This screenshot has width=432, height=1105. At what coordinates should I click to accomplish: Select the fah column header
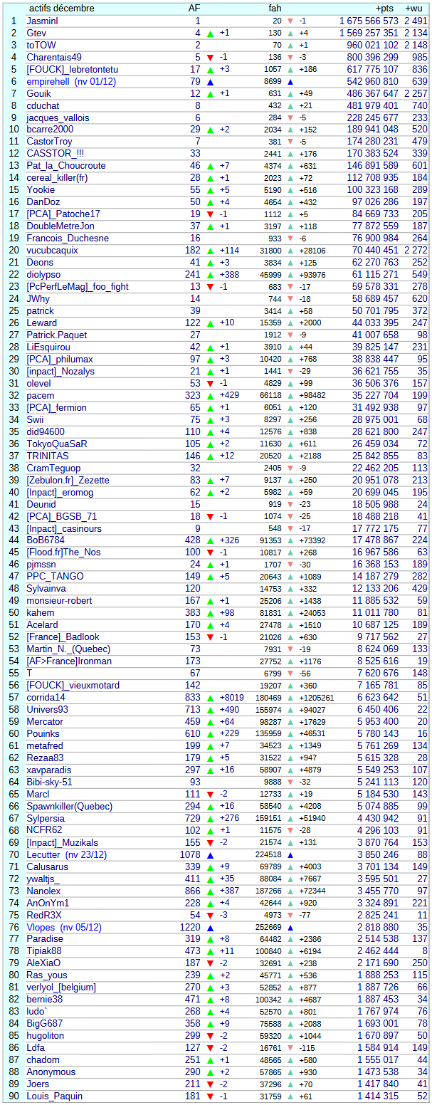(275, 9)
